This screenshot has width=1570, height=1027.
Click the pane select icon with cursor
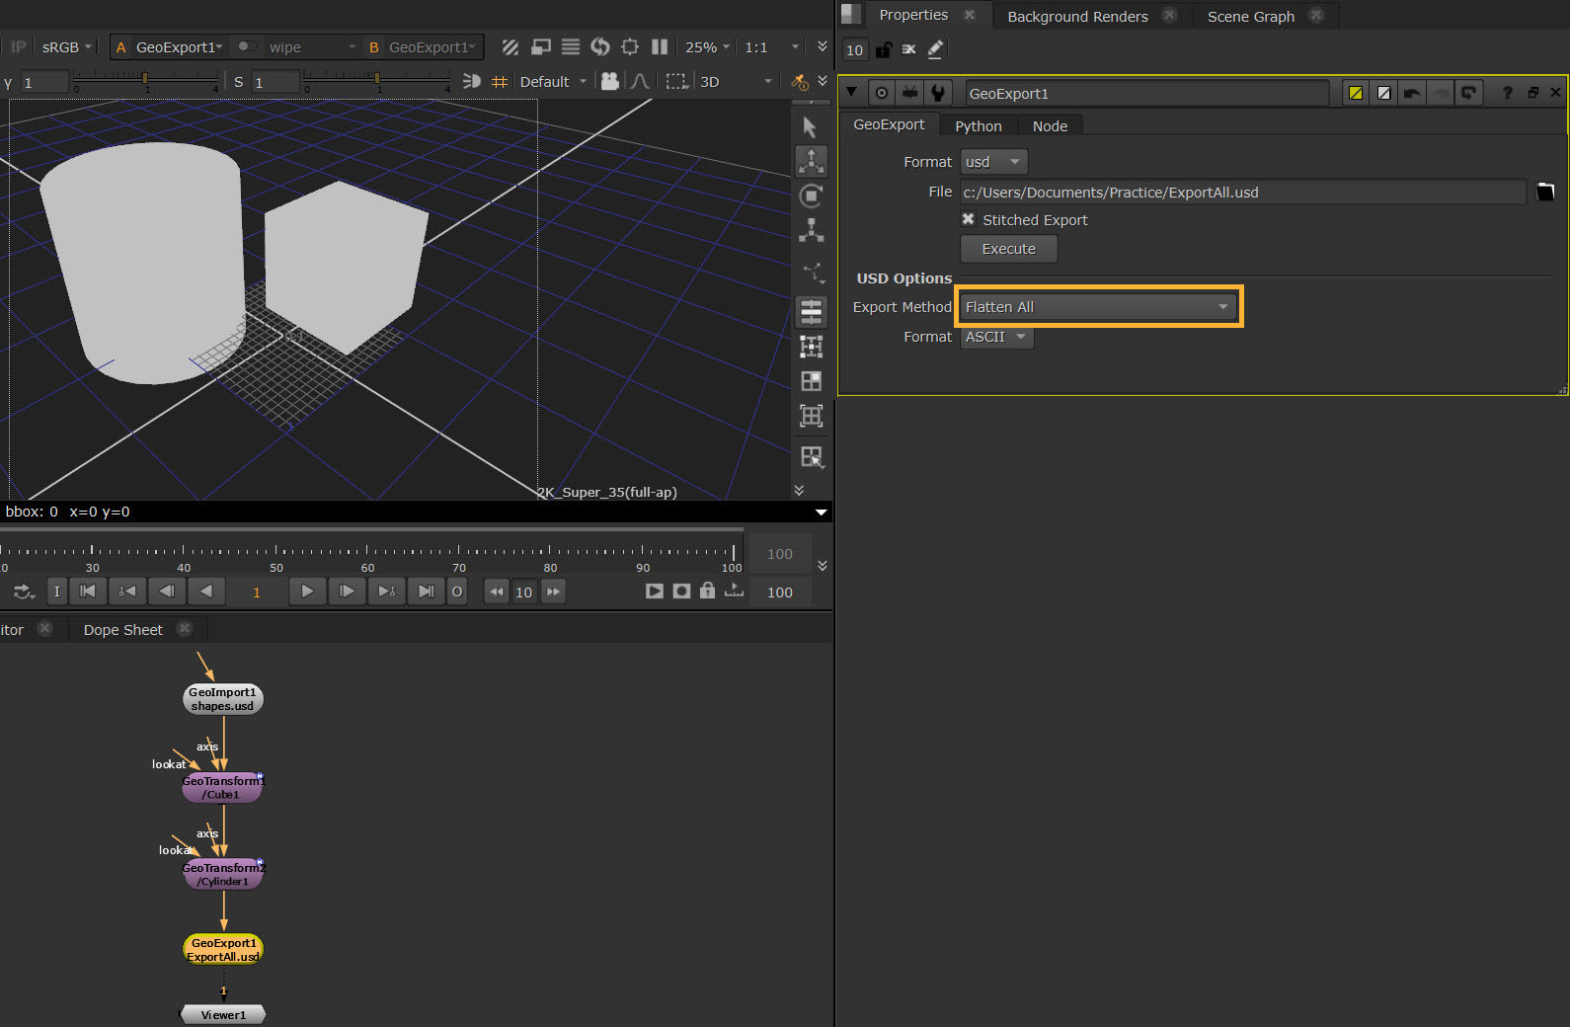pyautogui.click(x=811, y=456)
